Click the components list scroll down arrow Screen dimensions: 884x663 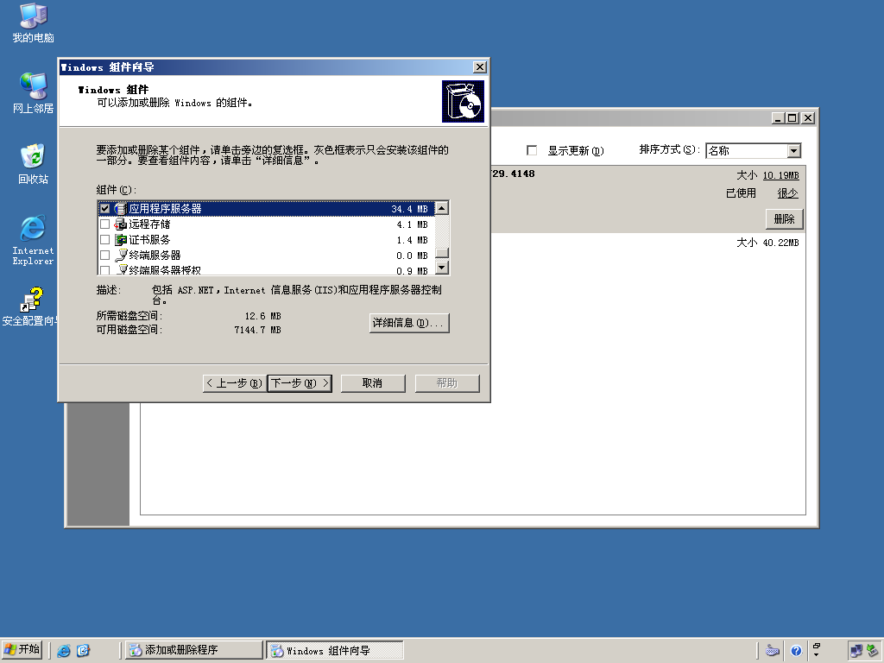tap(442, 268)
